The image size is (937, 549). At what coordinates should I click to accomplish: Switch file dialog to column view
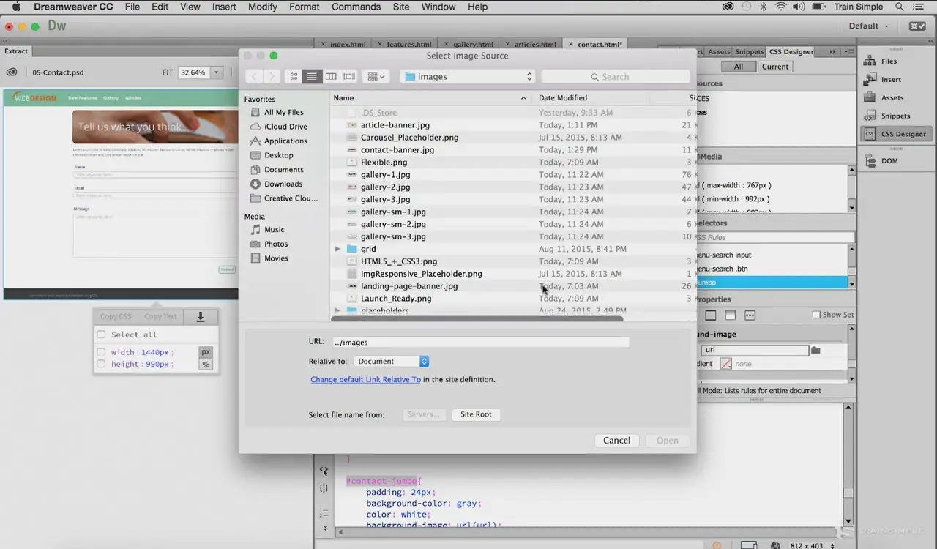[x=331, y=76]
